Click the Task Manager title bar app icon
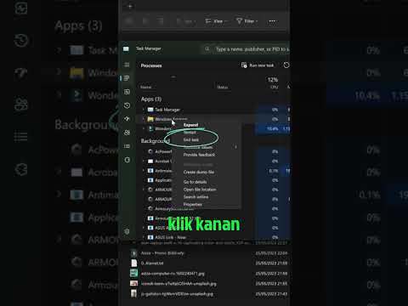This screenshot has height=306, width=408. click(126, 49)
